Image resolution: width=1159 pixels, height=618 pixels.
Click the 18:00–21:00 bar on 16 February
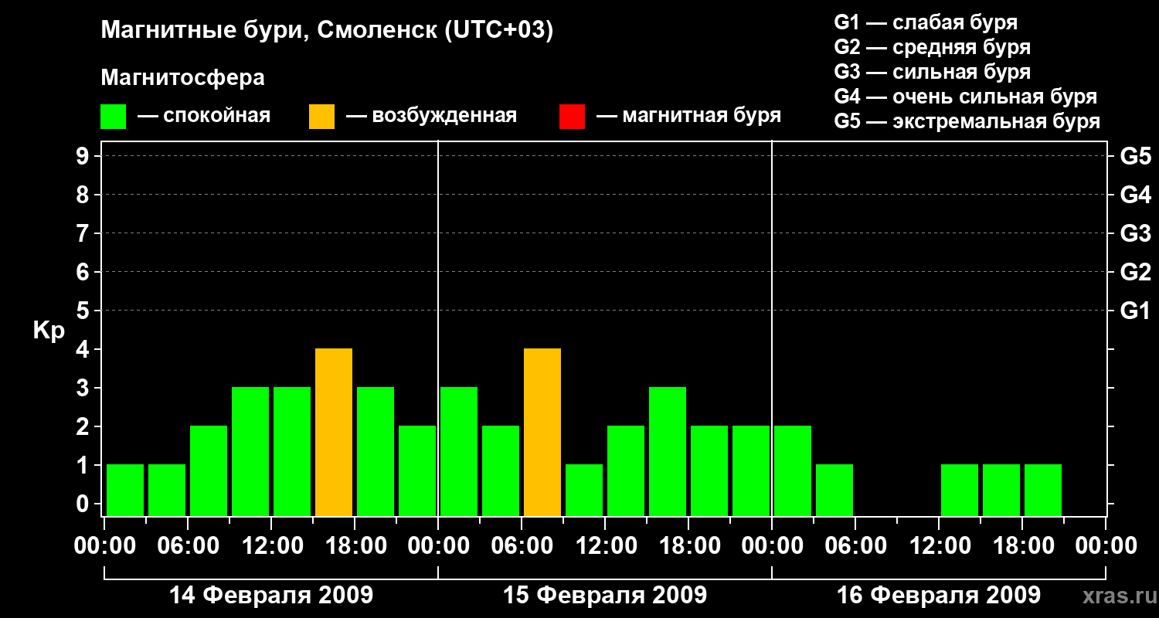(1043, 490)
